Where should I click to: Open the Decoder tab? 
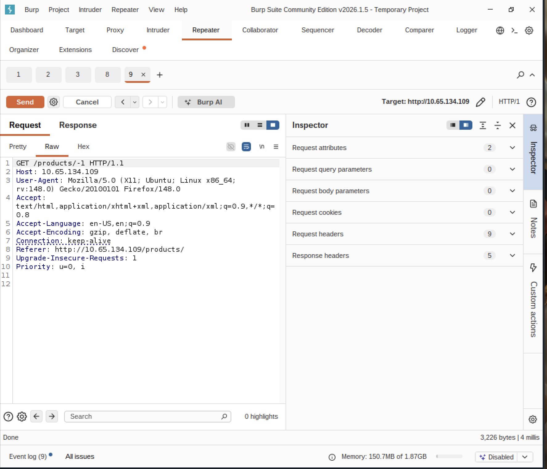click(x=369, y=30)
